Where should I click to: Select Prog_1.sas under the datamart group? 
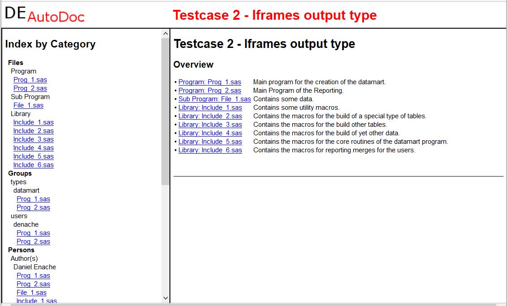pos(33,199)
